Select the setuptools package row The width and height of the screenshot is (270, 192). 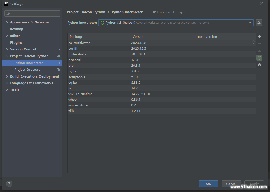tap(162, 77)
